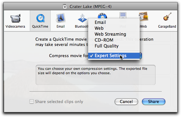This screenshot has width=181, height=117.
Task: Click the blue Share button
Action: 154,102
